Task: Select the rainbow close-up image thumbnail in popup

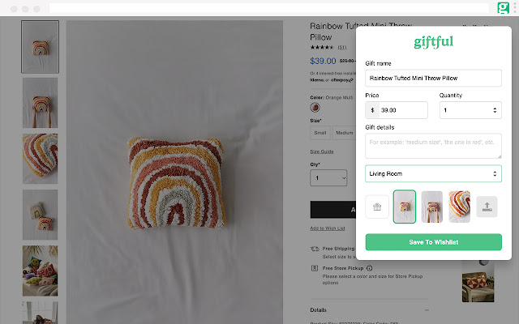Action: pyautogui.click(x=459, y=207)
